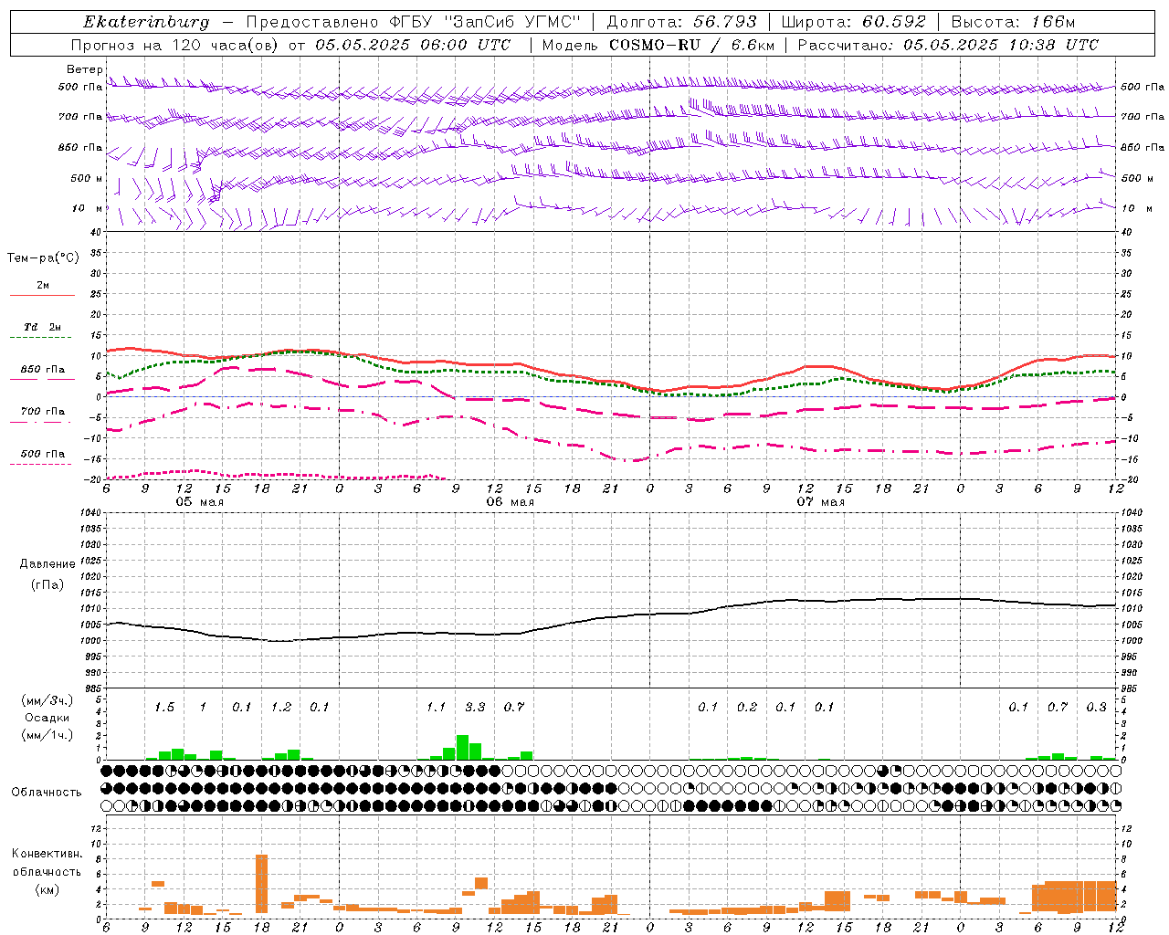Click the '1.5' precipitation amount
The width and height of the screenshot is (1169, 935).
pyautogui.click(x=164, y=707)
